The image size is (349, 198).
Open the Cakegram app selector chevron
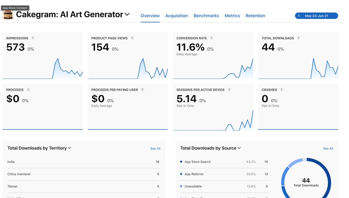coord(127,14)
